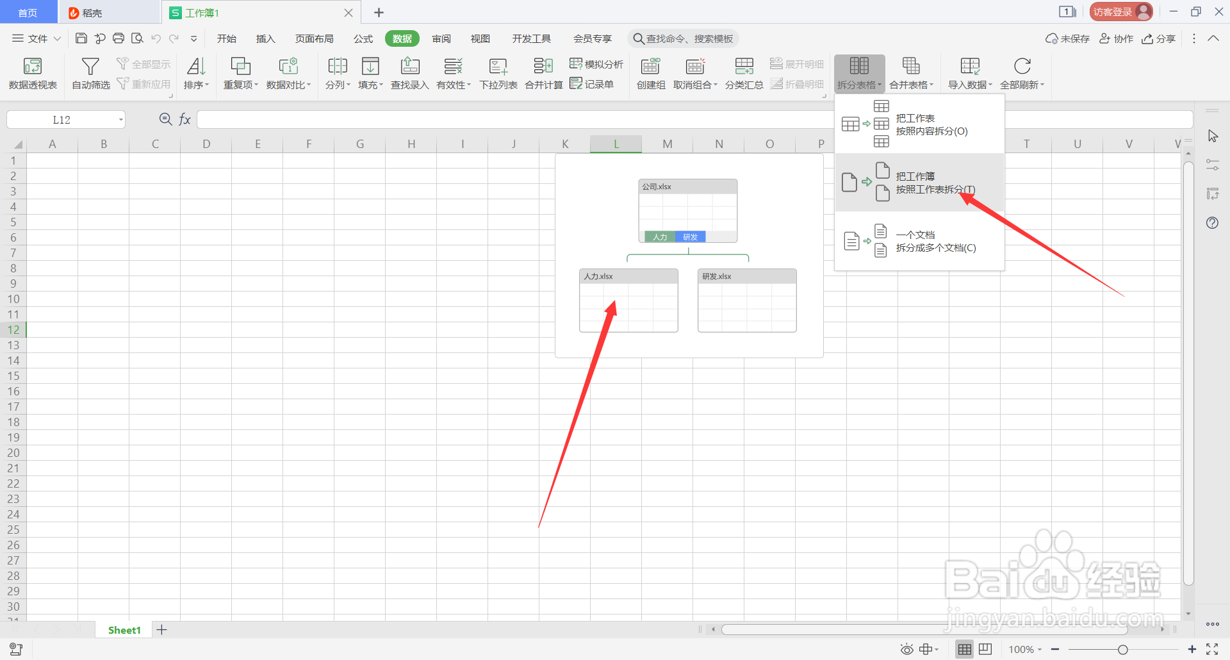1230x660 pixels.
Task: Open the 重复项 duplicates tool
Action: coord(240,74)
